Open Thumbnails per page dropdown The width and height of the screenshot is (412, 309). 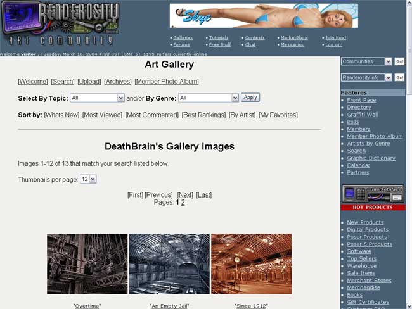pos(88,179)
